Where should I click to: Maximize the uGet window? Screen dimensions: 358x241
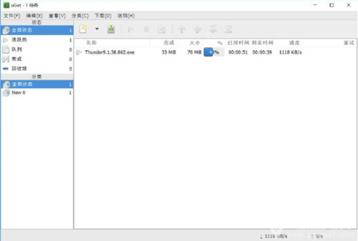pyautogui.click(x=331, y=5)
